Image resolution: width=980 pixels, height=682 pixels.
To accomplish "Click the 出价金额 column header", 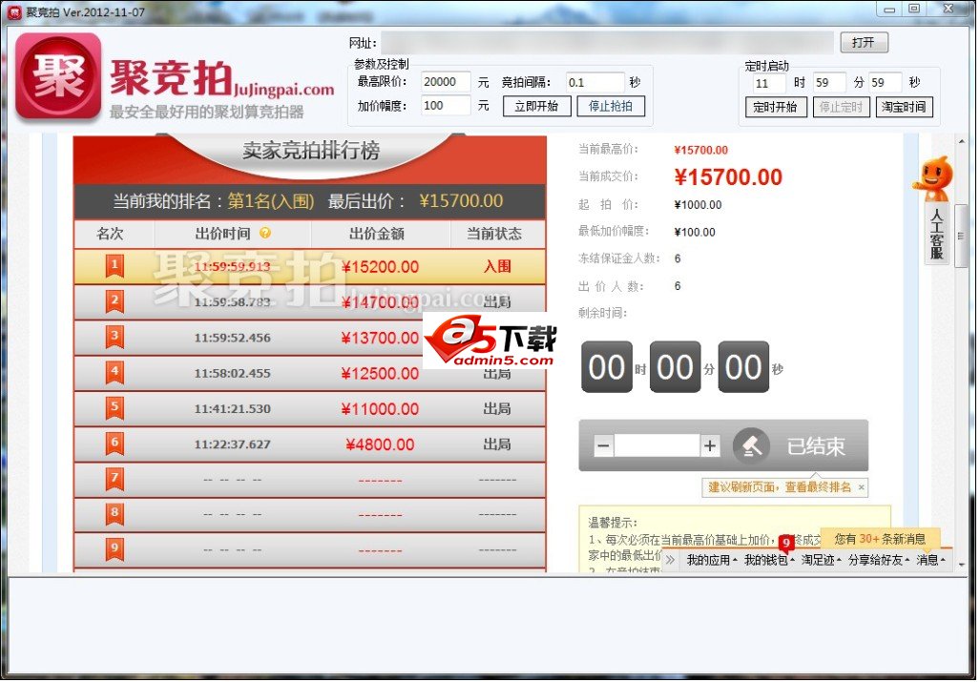I will click(378, 235).
